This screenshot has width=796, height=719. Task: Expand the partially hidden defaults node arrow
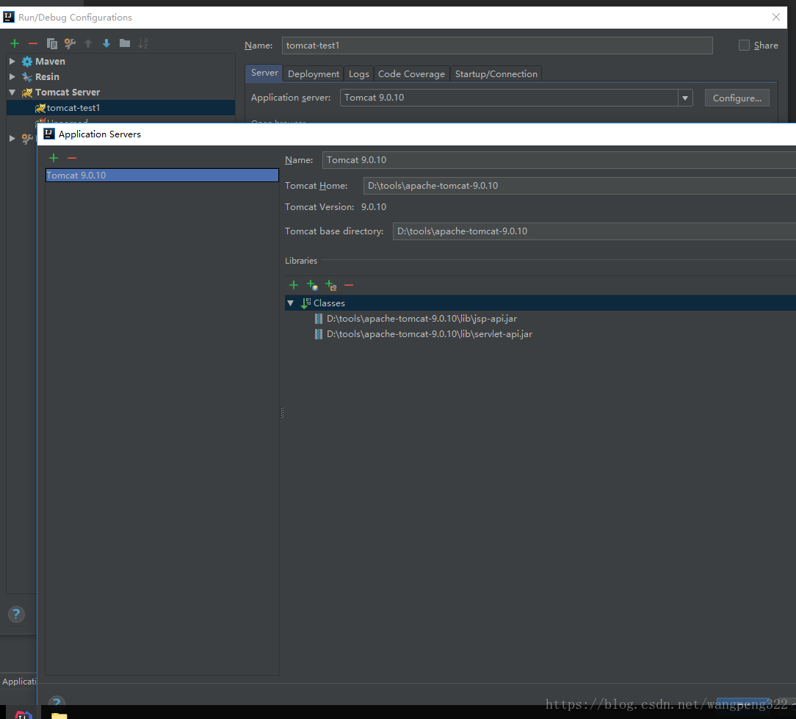12,138
